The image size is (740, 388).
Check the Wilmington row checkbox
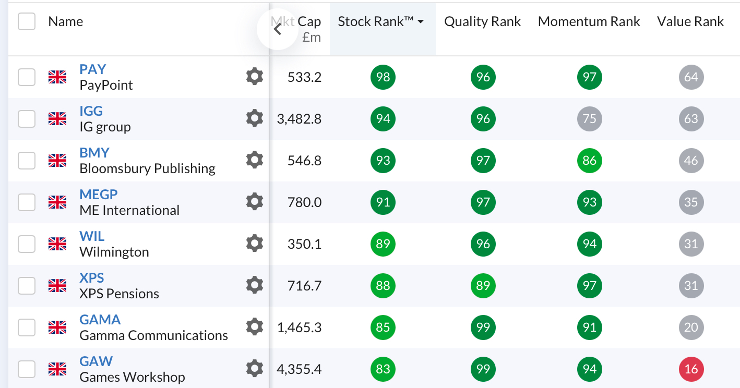[27, 244]
